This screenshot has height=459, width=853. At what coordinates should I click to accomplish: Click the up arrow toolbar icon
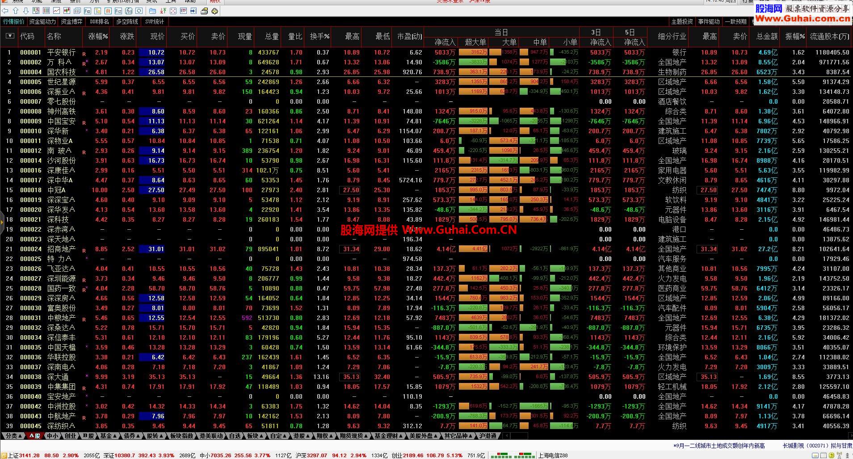click(16, 11)
